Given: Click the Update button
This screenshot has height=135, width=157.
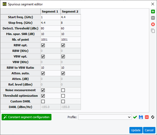Looking at the screenshot, I should point(136,130).
